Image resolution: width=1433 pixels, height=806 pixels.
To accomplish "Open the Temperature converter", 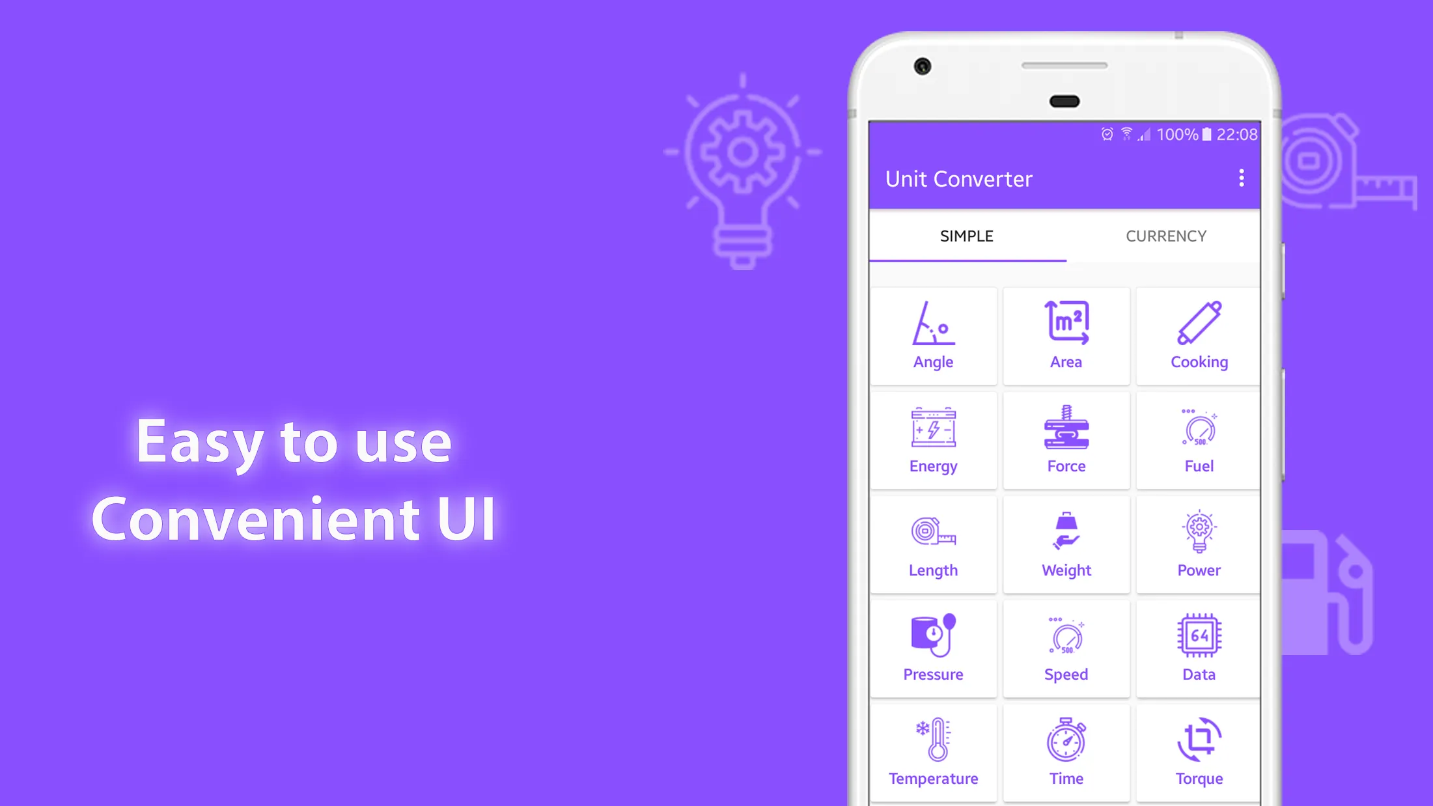I will click(933, 749).
